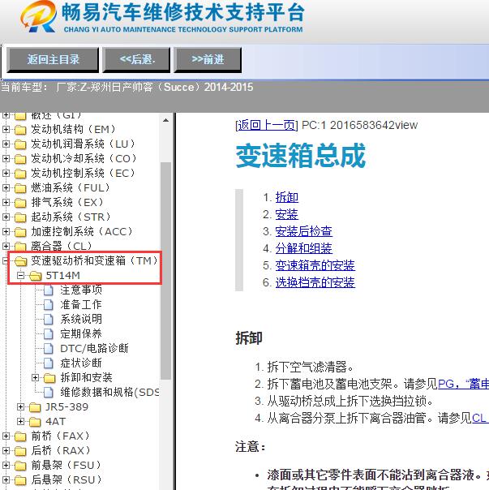Expand 前悬架（FSU） node

pyautogui.click(x=6, y=465)
